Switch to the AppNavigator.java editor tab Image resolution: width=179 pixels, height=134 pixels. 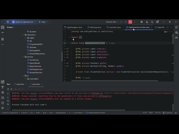[74, 27]
